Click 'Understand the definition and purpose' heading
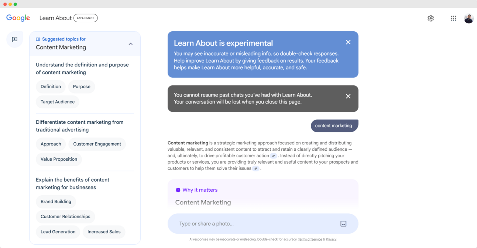The image size is (477, 248). pos(82,69)
